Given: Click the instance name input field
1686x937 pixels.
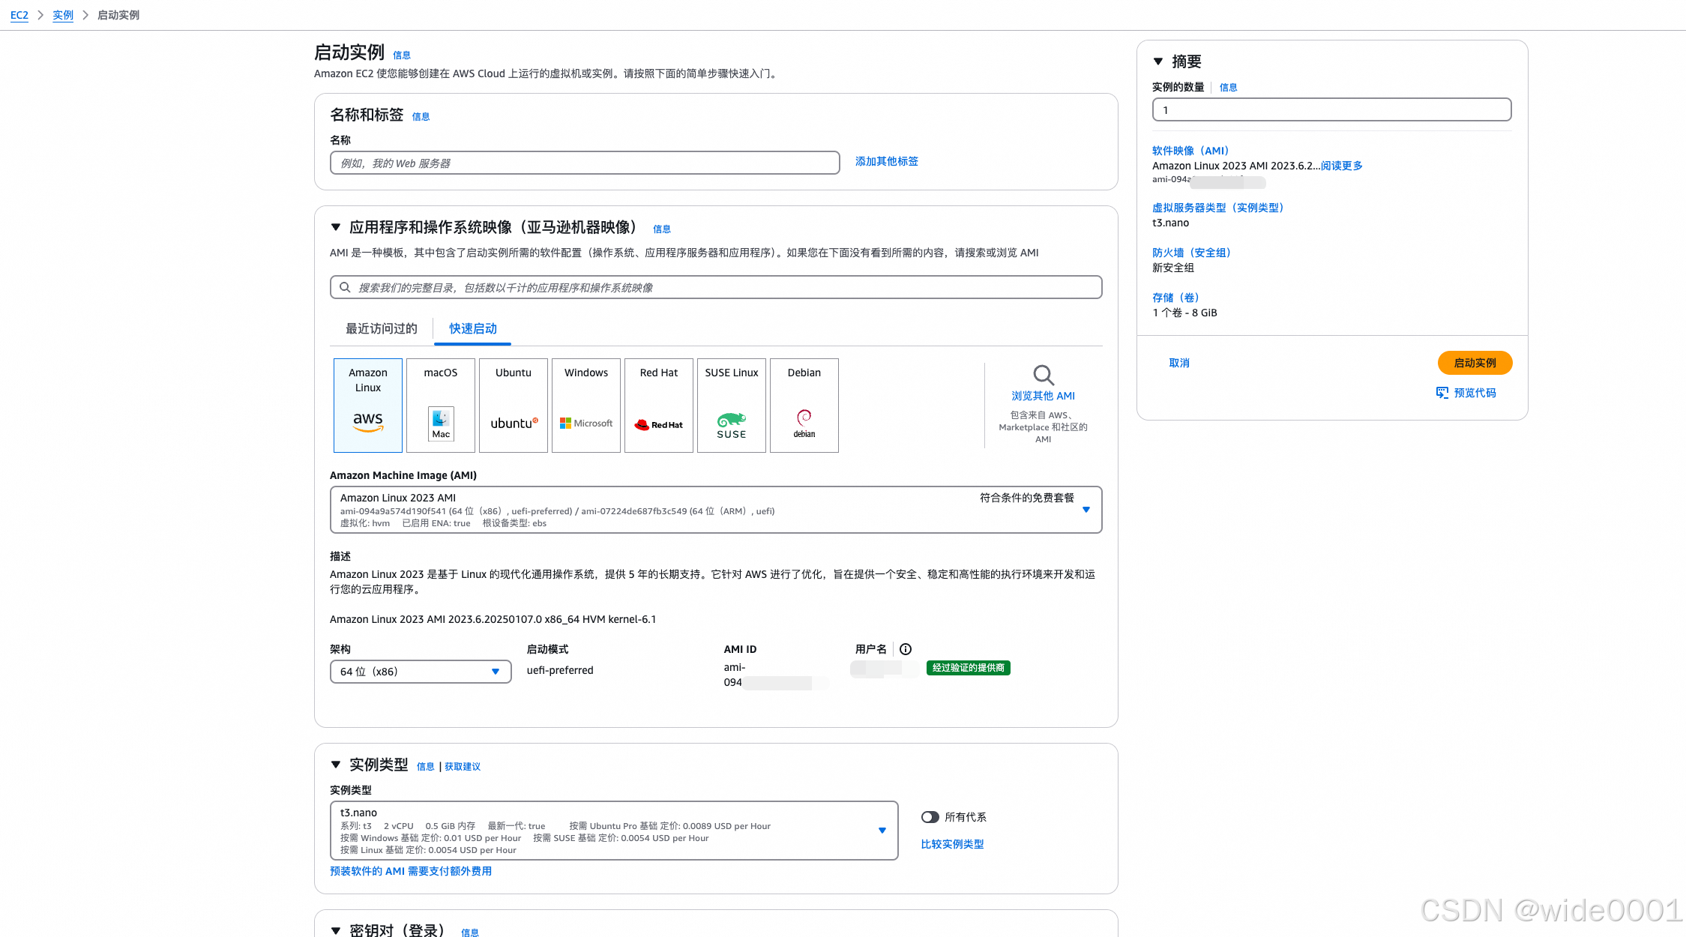Looking at the screenshot, I should pyautogui.click(x=584, y=163).
